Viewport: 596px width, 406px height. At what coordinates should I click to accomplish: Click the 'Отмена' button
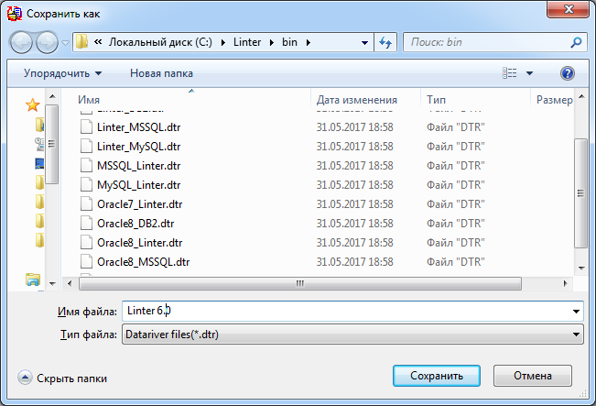533,376
